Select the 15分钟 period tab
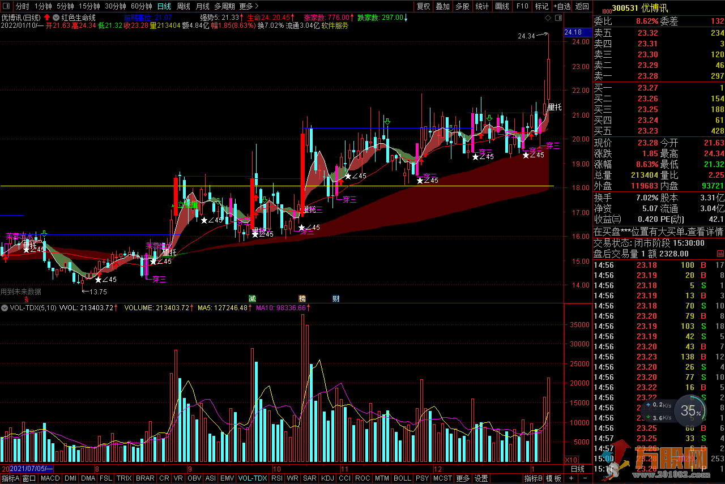 tap(89, 6)
